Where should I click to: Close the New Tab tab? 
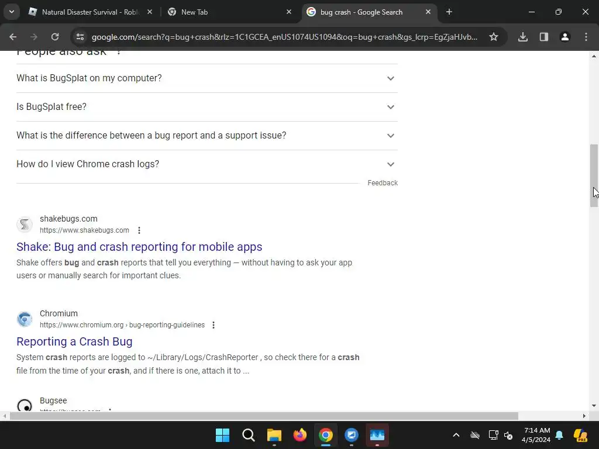pos(289,12)
